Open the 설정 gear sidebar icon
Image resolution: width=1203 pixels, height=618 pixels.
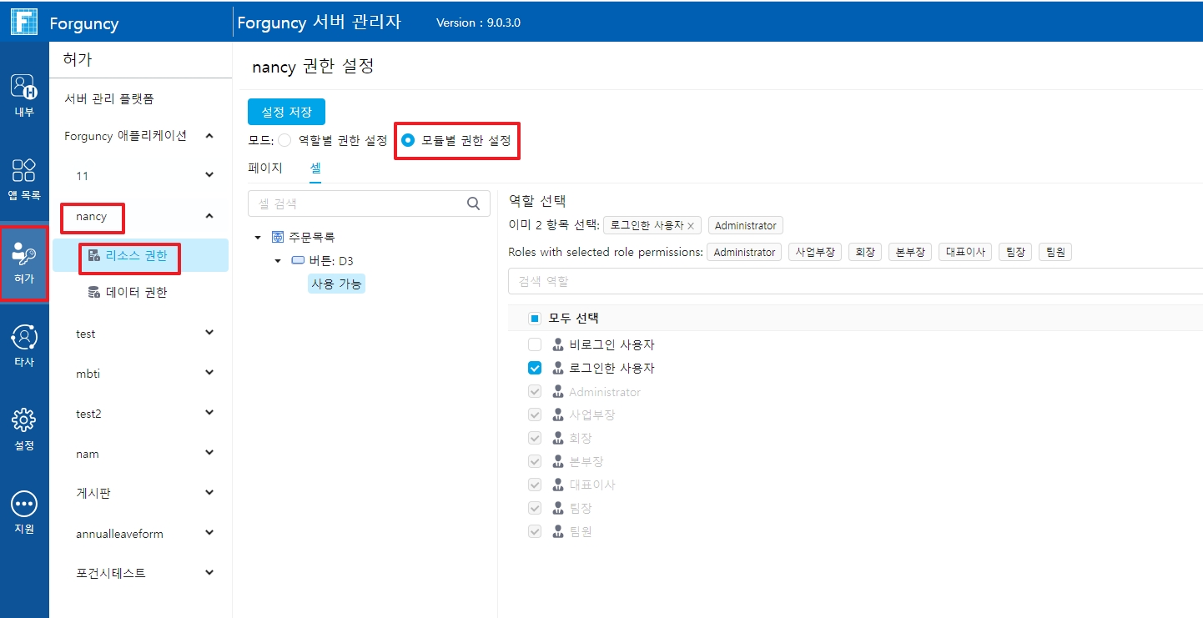24,420
